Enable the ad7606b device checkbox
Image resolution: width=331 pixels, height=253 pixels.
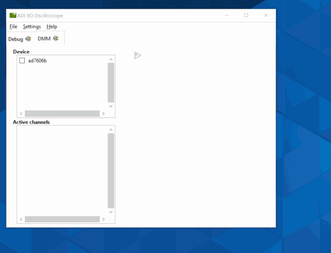(22, 60)
